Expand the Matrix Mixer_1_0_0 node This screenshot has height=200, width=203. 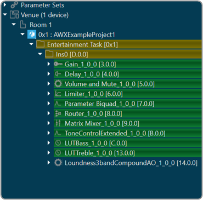point(49,123)
